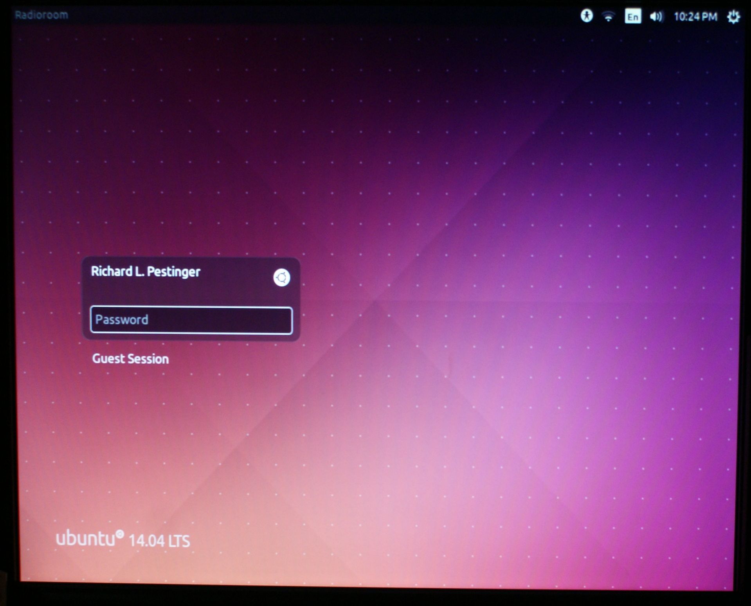
Task: Click the Radioroom hostname label
Action: point(41,15)
